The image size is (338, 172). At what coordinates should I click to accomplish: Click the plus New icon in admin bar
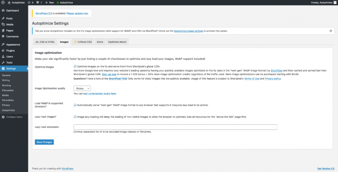coord(46,3)
